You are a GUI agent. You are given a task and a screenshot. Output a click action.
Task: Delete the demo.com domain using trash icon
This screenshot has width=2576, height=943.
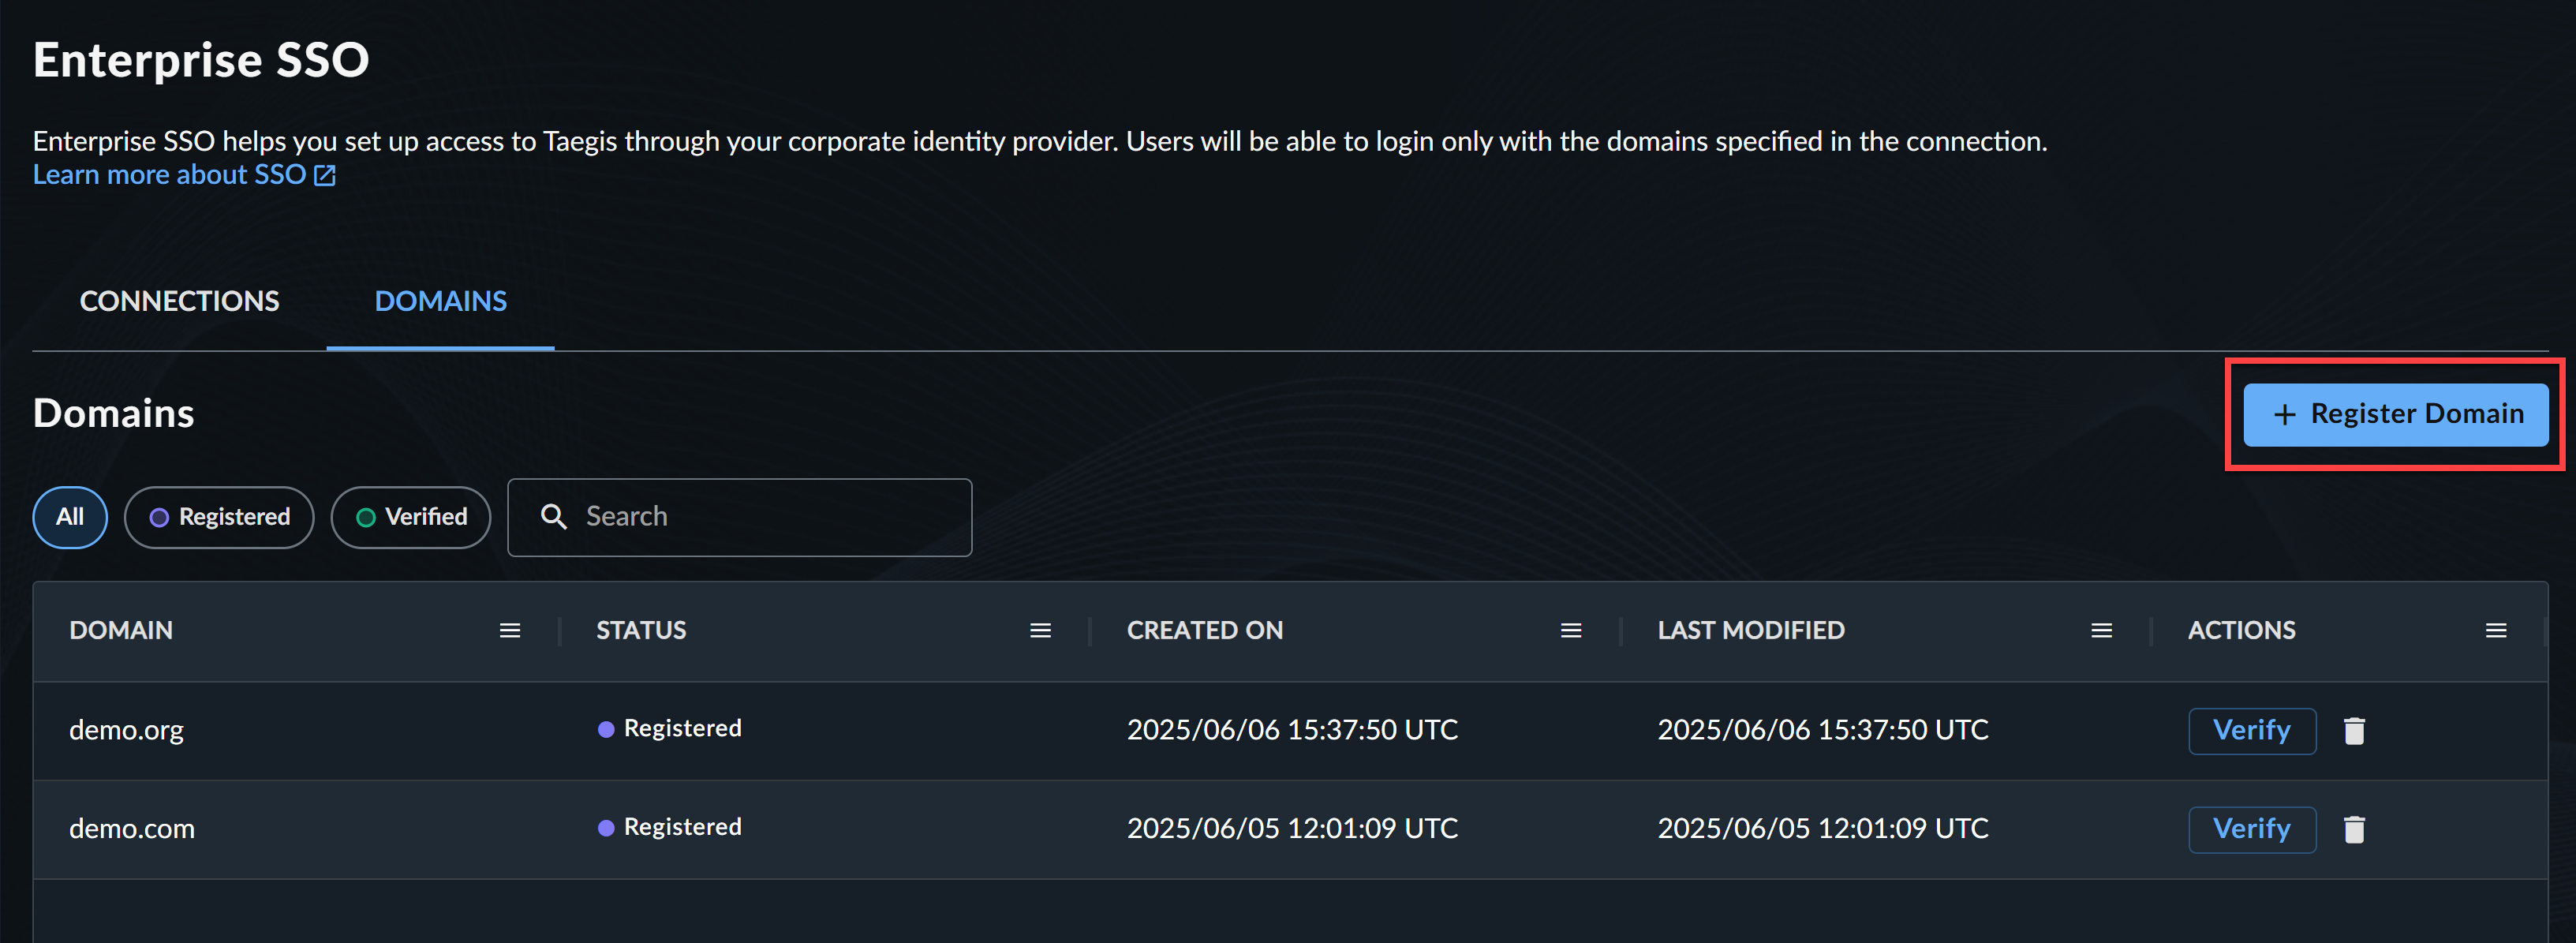tap(2354, 828)
